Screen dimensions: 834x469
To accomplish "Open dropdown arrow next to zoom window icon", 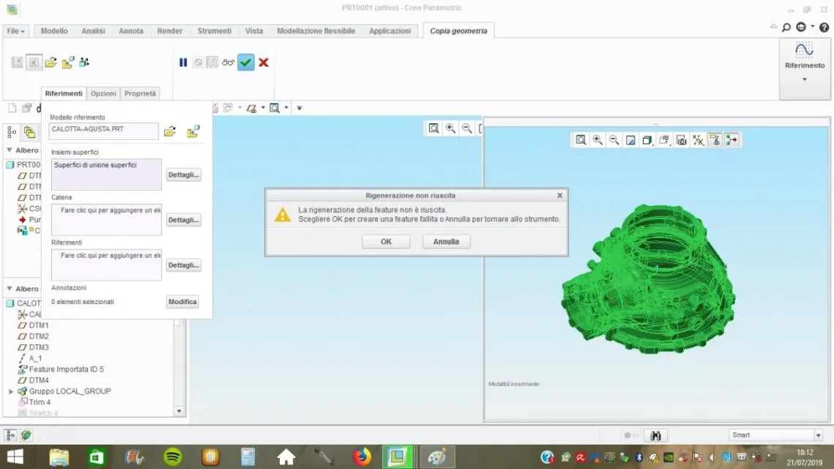I will coord(286,108).
